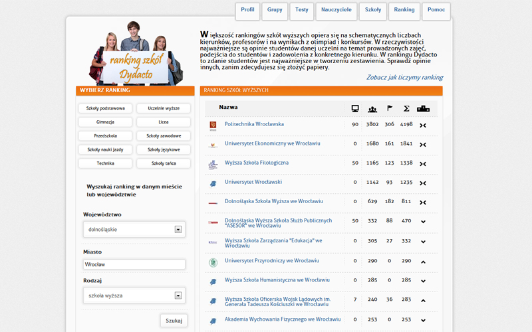The width and height of the screenshot is (532, 332).
Task: Open Wyższa Szkoła Humanistyczna we Wrocławiu link
Action: (277, 280)
